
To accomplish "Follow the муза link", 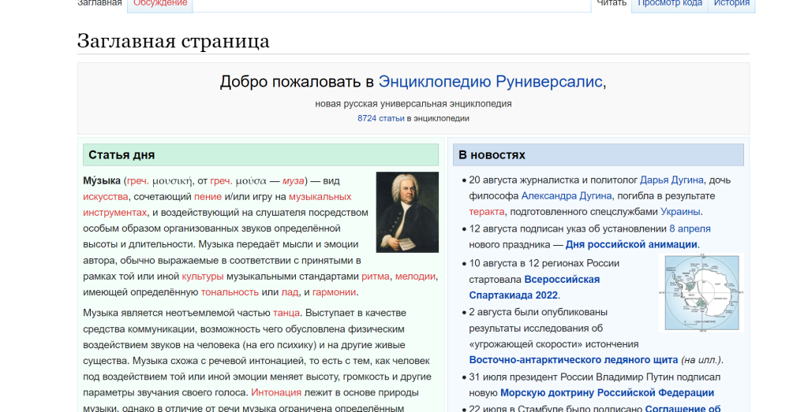I will click(x=294, y=181).
